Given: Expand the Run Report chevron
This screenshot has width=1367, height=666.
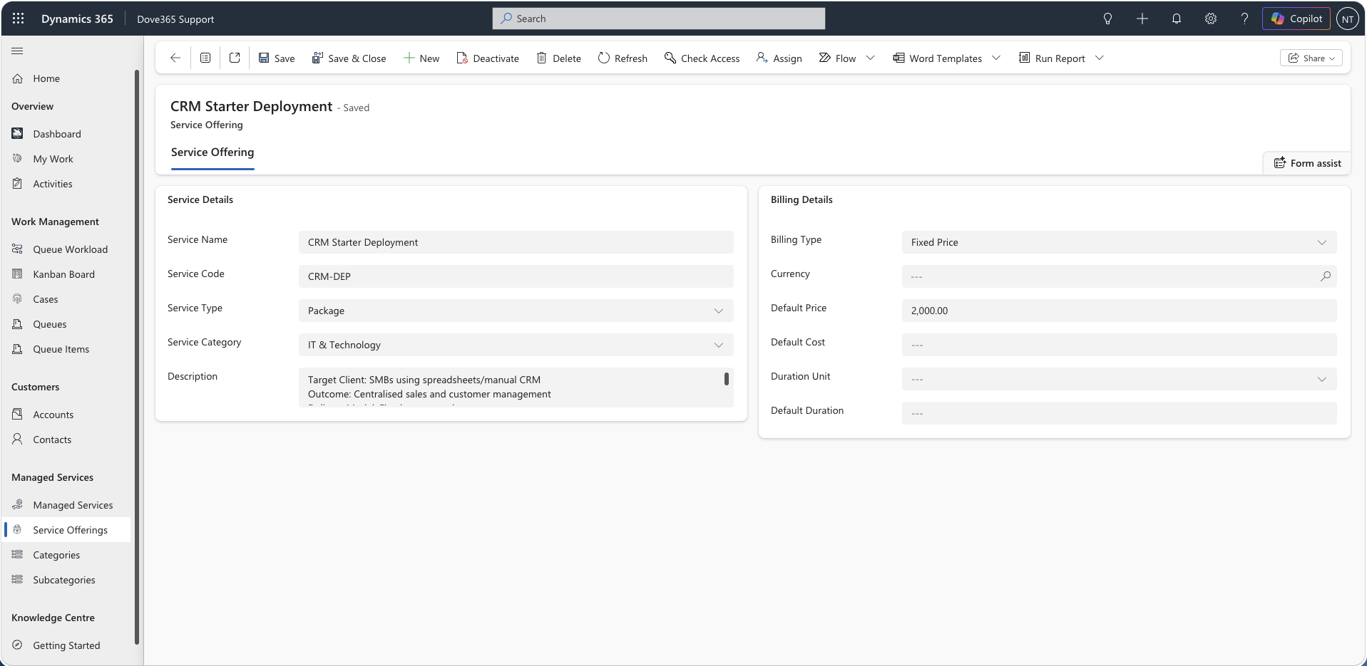Looking at the screenshot, I should 1100,58.
